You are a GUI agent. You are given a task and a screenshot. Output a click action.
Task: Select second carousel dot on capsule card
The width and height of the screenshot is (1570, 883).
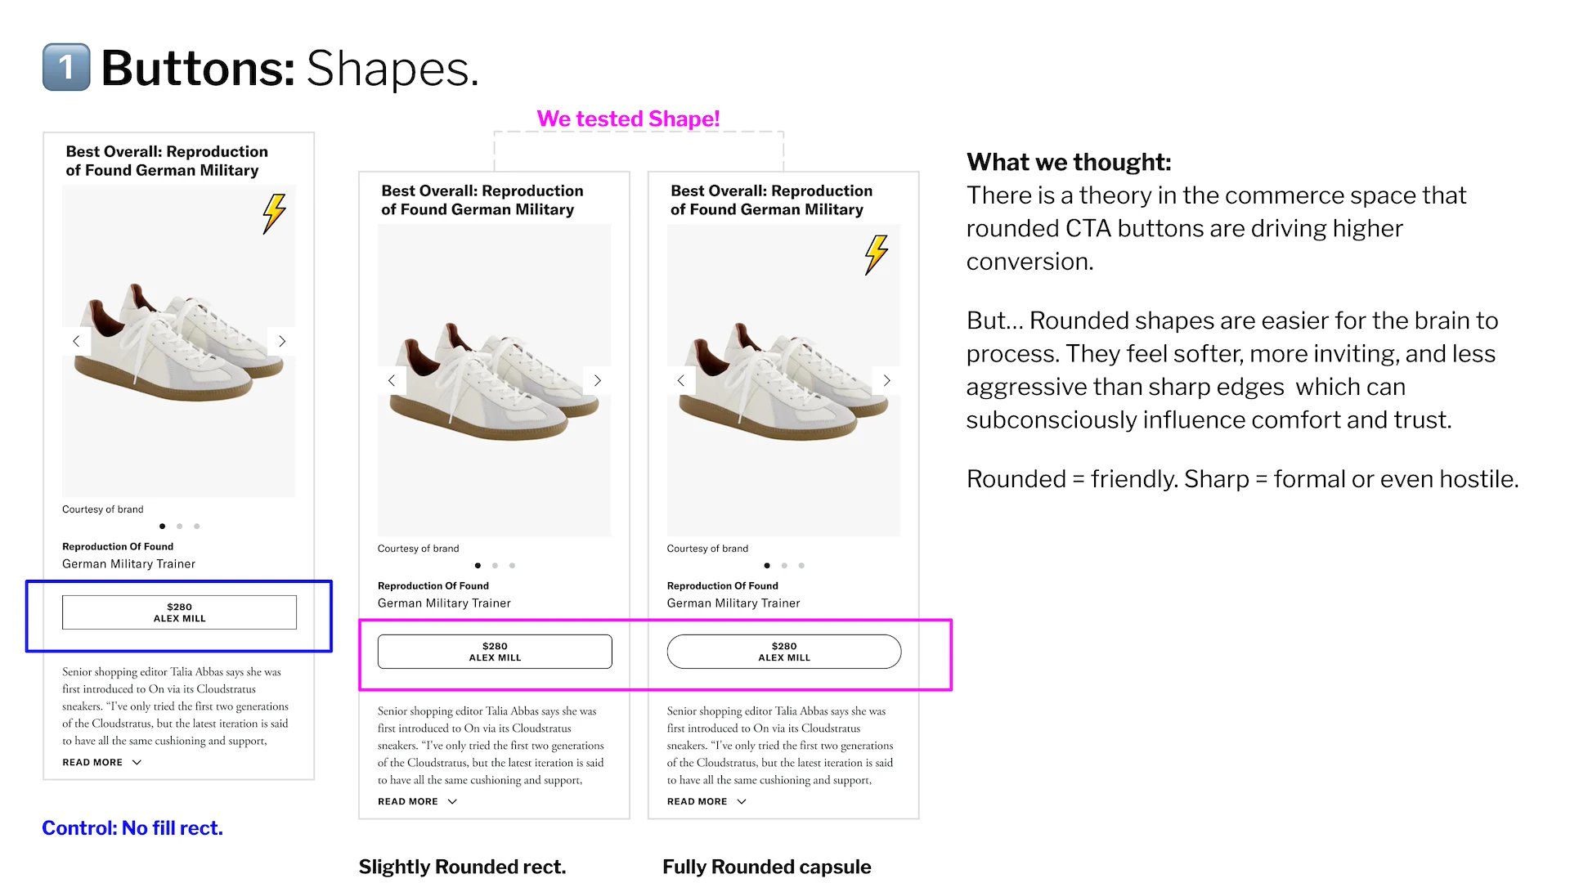(784, 566)
